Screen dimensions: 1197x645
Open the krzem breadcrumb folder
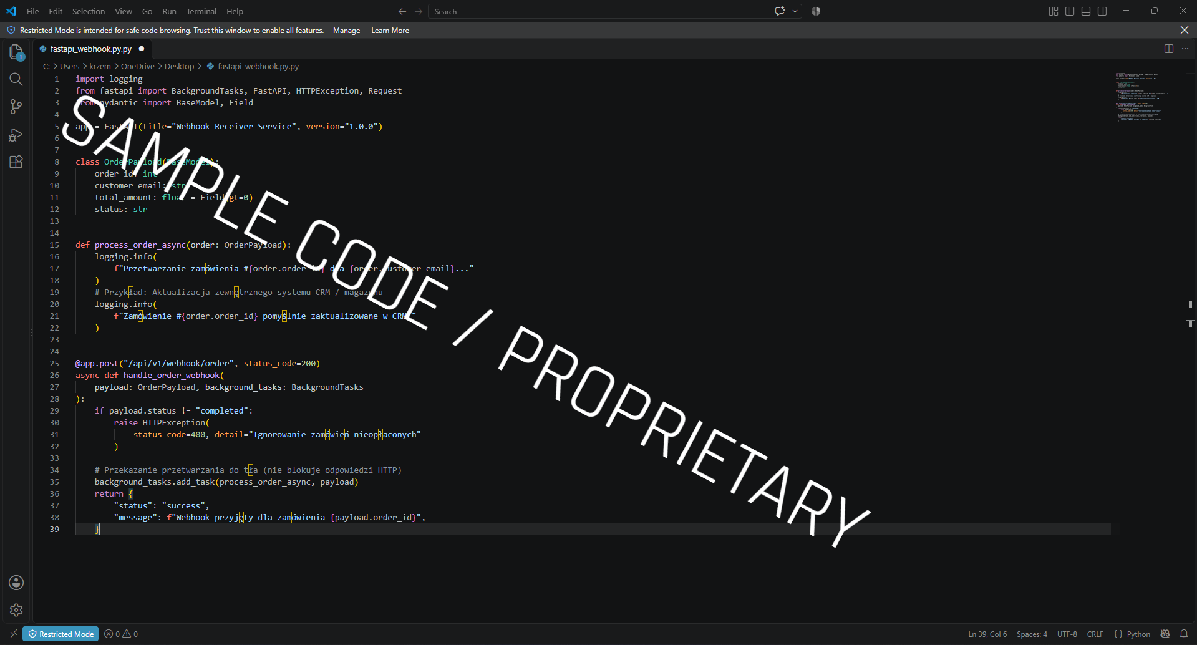100,66
